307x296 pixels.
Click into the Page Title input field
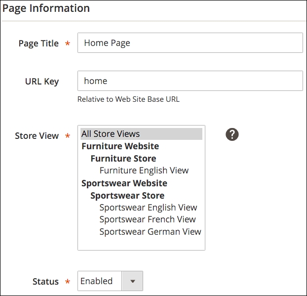(x=190, y=42)
